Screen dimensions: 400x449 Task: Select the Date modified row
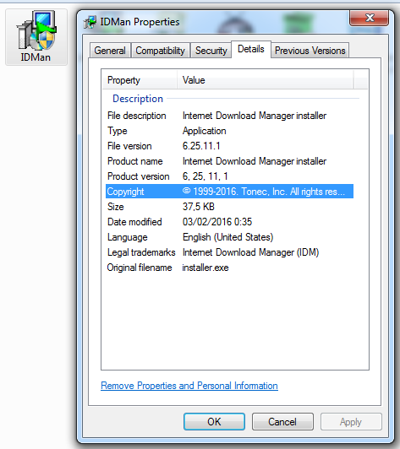pos(229,222)
